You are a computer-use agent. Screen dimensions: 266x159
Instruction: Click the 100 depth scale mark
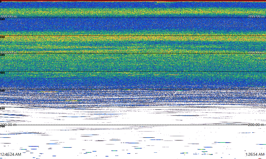(x=2, y=19)
